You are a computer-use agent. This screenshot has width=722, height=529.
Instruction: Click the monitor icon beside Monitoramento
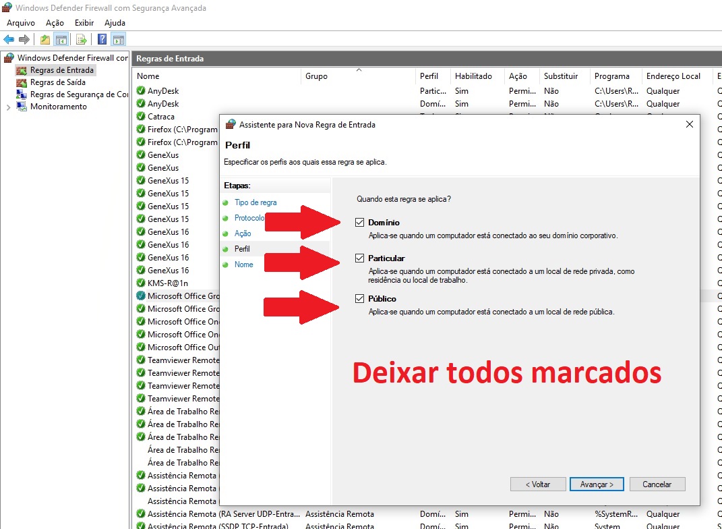22,107
